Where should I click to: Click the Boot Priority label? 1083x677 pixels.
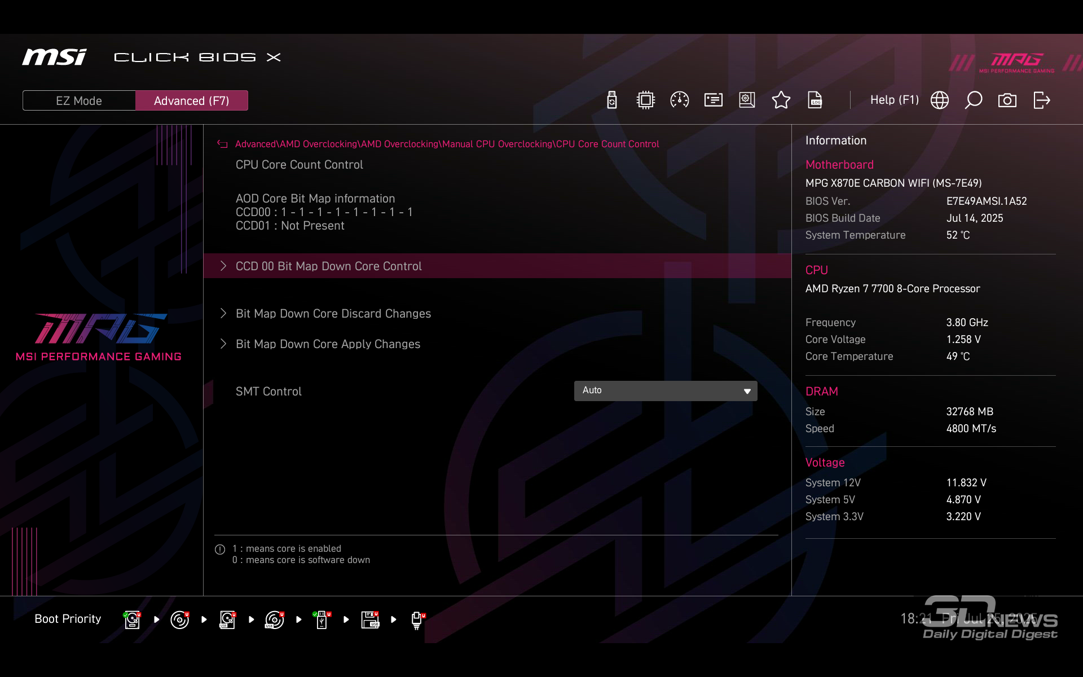pos(68,619)
